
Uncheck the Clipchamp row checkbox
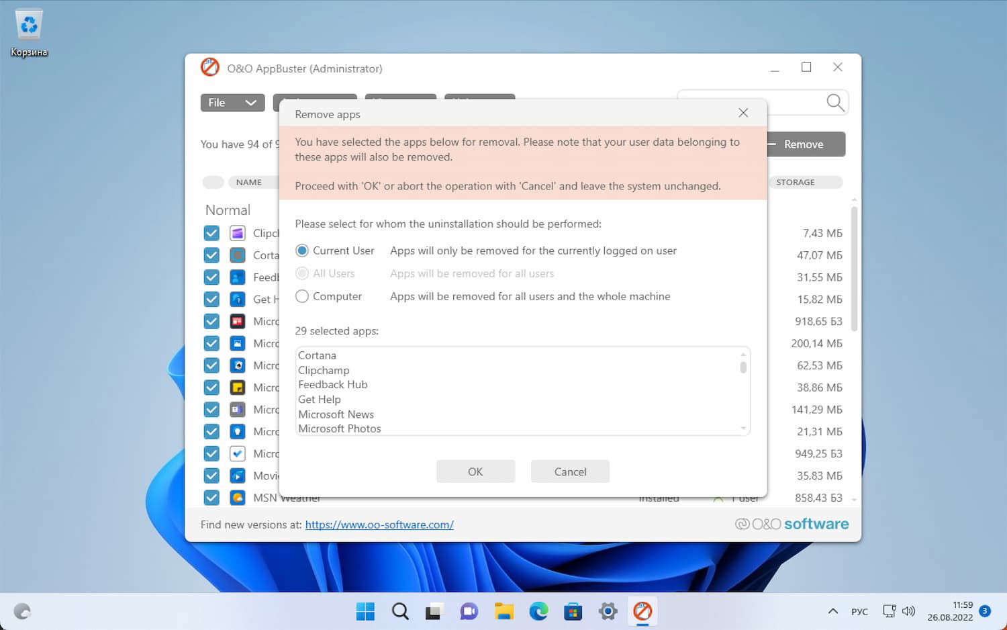tap(211, 233)
